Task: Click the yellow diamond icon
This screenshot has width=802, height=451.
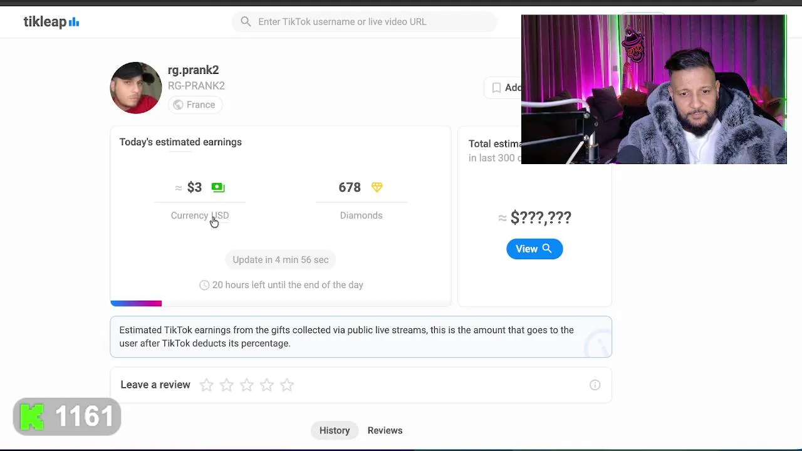Action: point(377,187)
